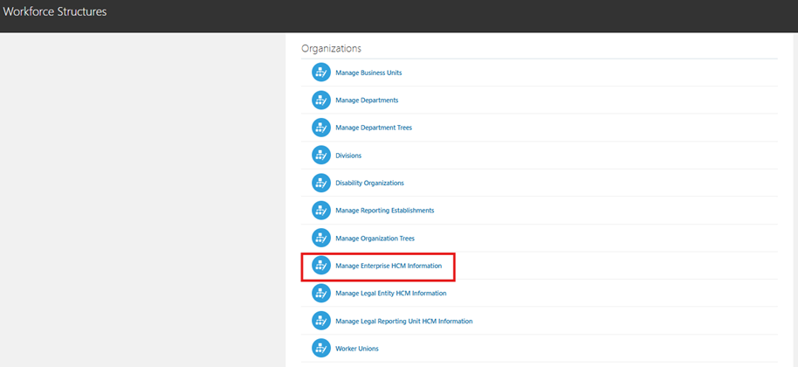
Task: Click the Manage Enterprise HCM Information icon
Action: tap(321, 266)
